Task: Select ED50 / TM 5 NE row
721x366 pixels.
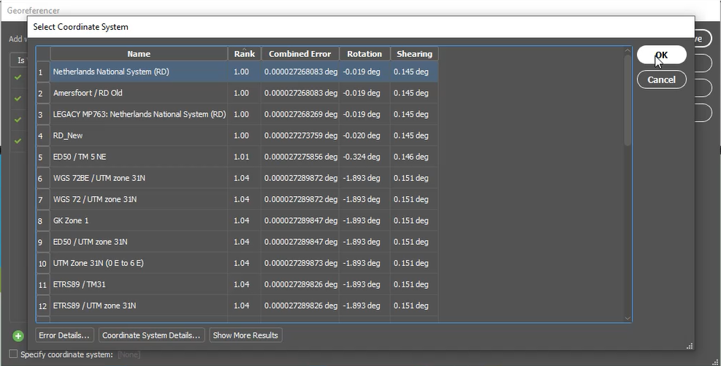Action: 139,157
